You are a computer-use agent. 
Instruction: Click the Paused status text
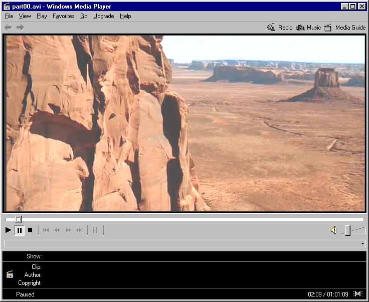(x=25, y=294)
